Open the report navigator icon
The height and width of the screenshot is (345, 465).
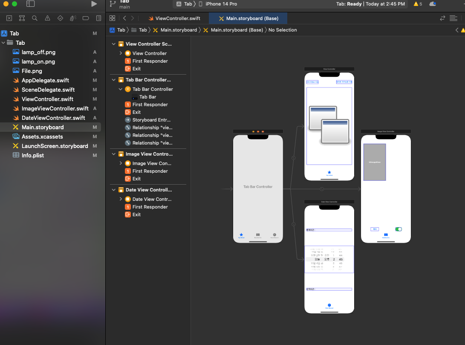99,18
